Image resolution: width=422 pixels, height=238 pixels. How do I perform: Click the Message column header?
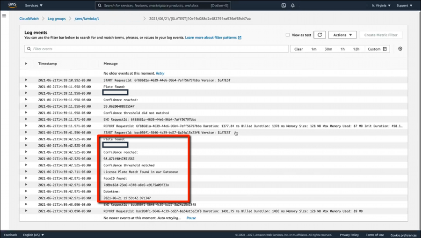click(x=110, y=64)
